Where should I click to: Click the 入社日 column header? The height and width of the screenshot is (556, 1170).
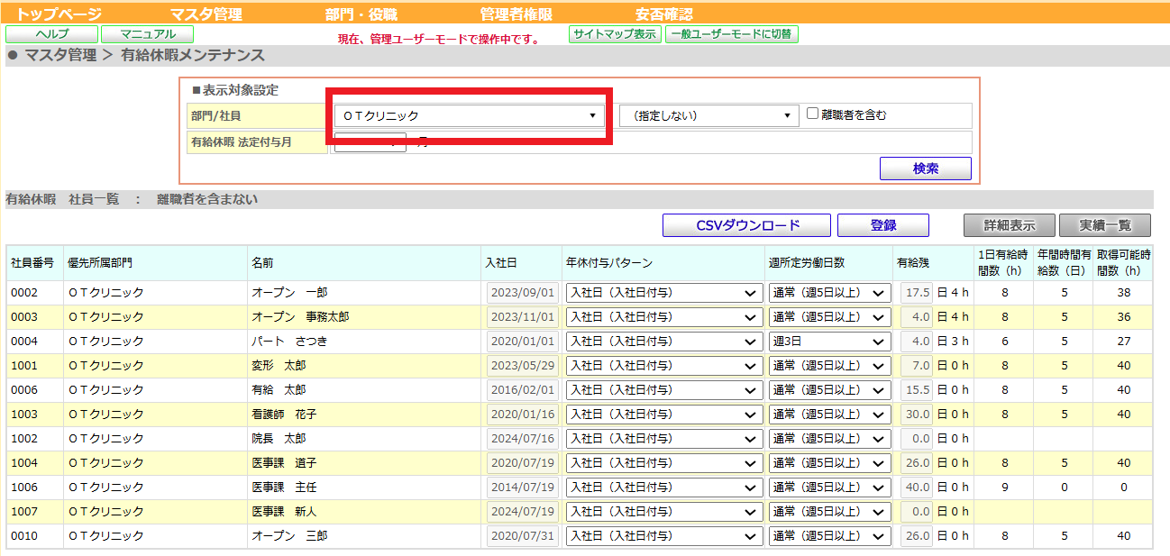point(500,263)
